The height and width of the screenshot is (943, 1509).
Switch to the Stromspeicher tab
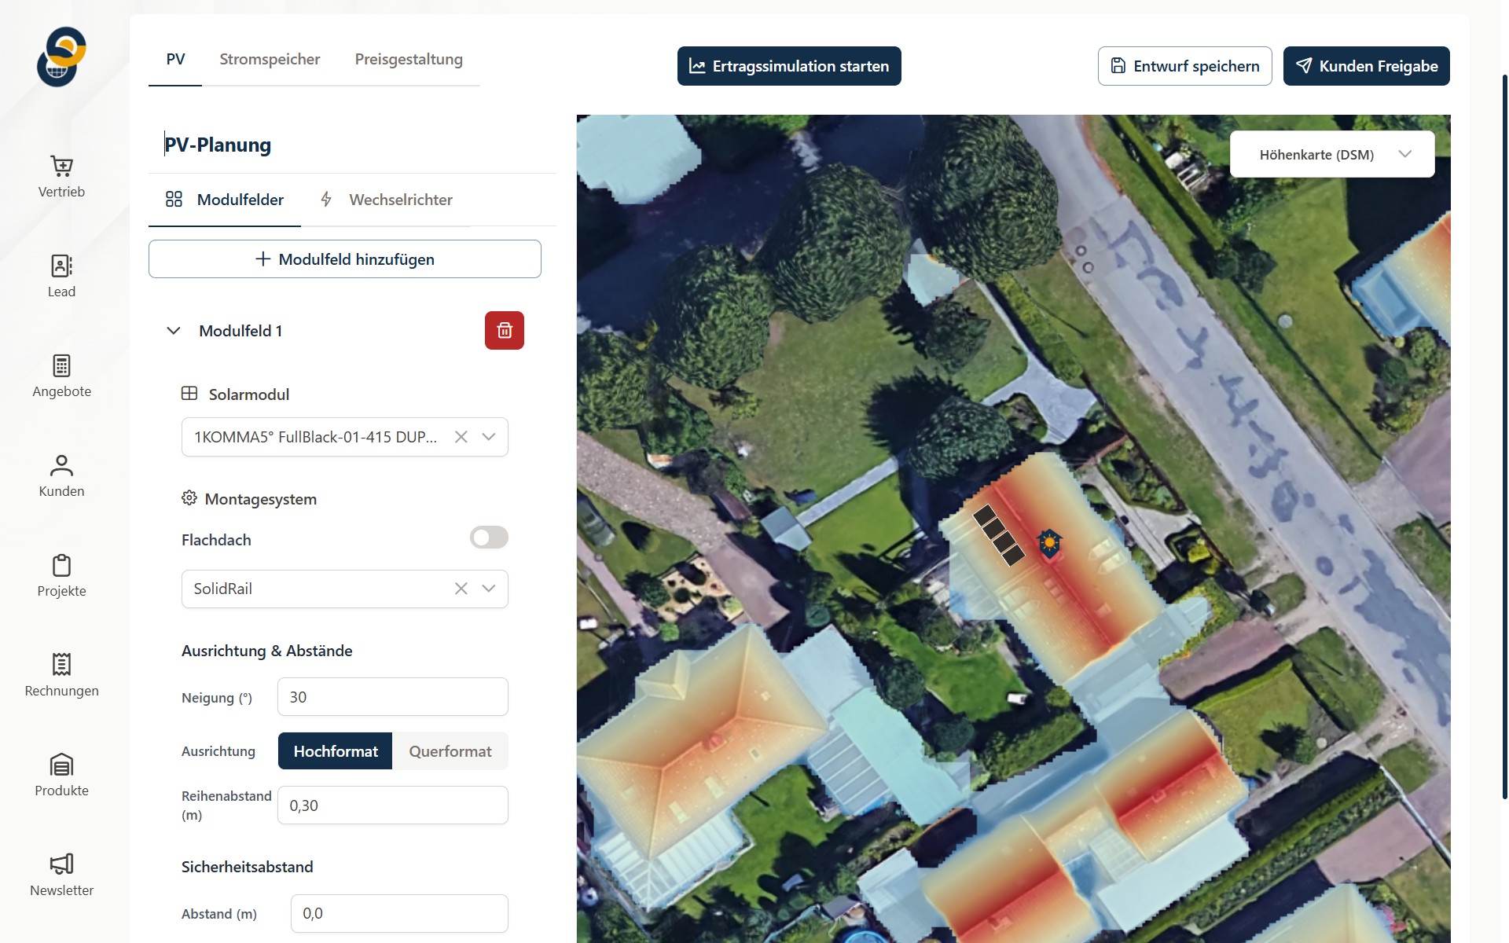[270, 60]
